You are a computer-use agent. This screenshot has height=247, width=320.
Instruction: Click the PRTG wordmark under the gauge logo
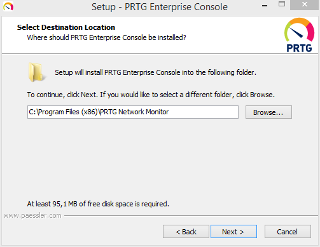(299, 48)
